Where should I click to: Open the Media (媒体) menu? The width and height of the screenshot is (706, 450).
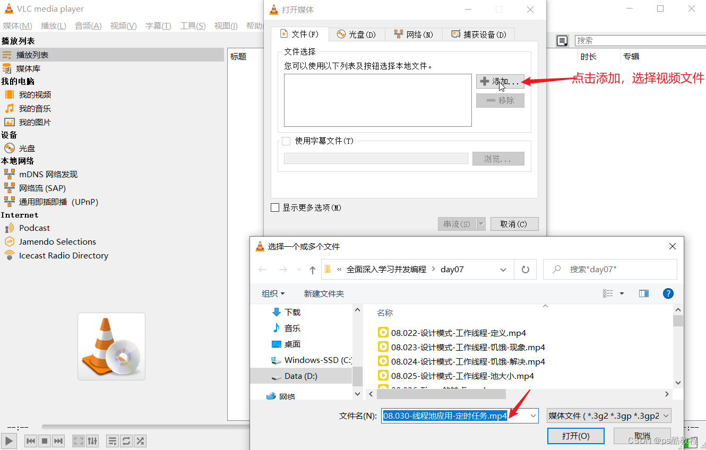(x=18, y=26)
